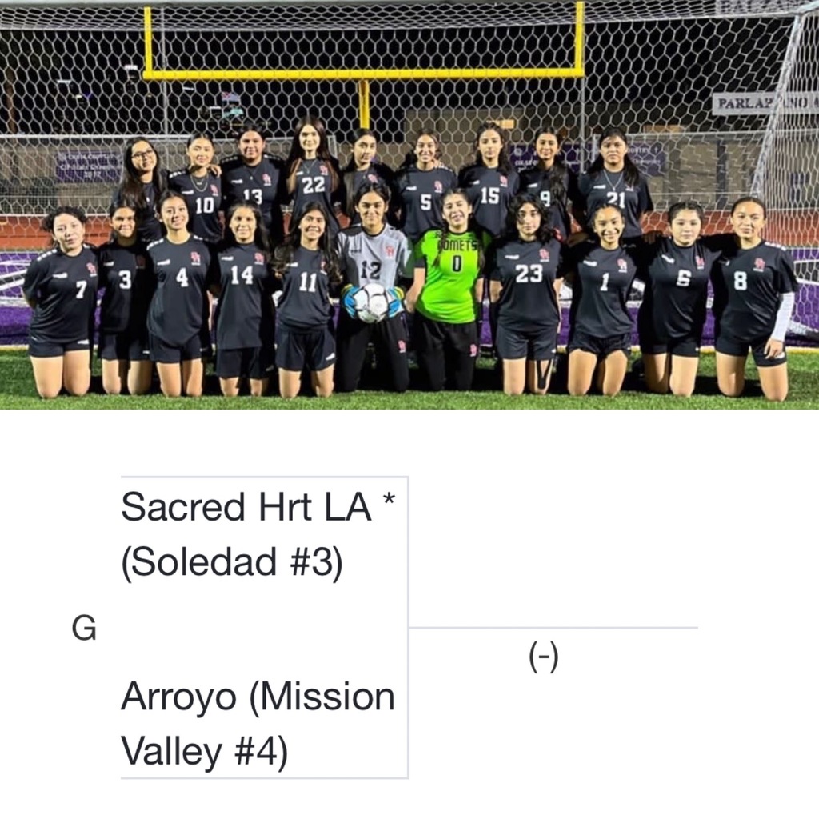Click the number 3 jersey
The height and width of the screenshot is (819, 819).
click(122, 288)
